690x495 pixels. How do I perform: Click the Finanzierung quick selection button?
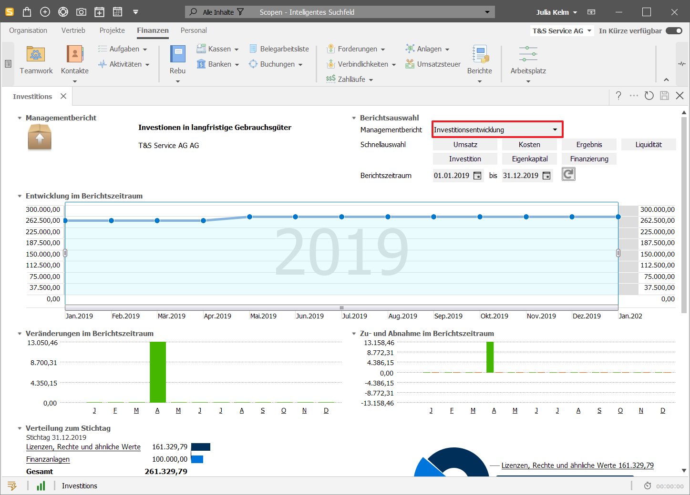point(589,159)
